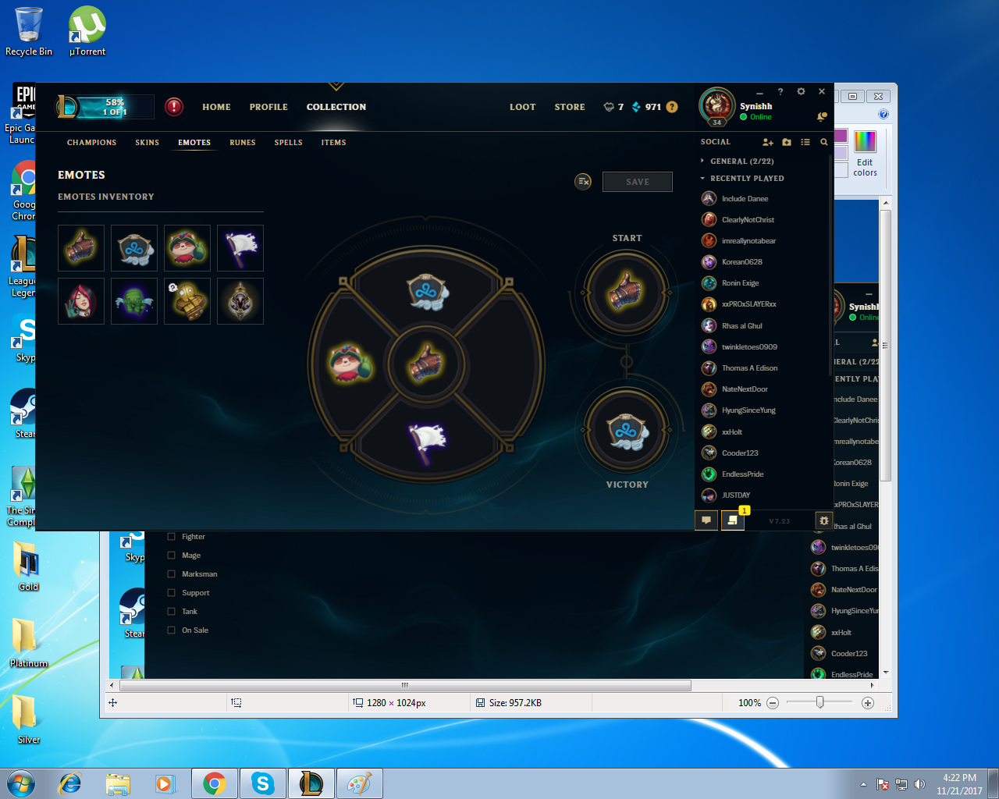Open the RUNES sub-tab
The height and width of the screenshot is (799, 999).
(243, 142)
